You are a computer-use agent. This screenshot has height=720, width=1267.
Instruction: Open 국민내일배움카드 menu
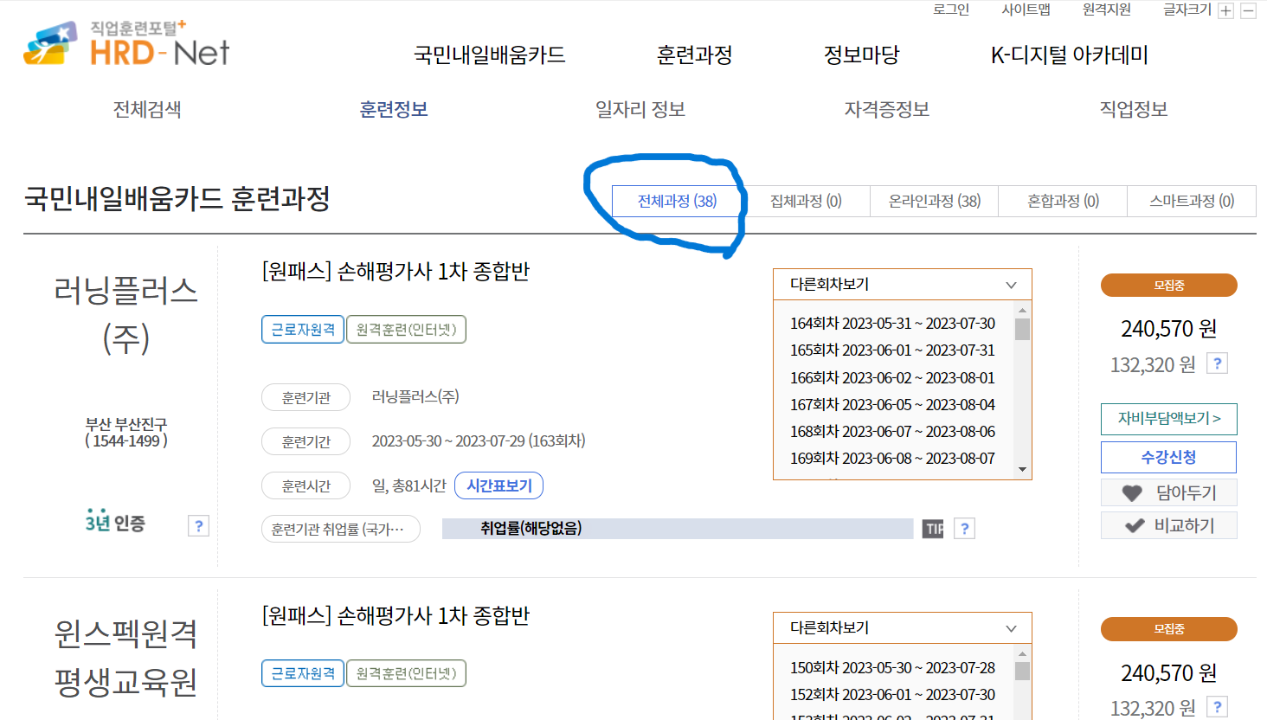490,55
